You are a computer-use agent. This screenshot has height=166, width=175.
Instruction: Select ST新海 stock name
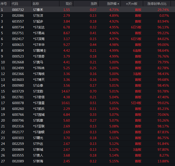(38, 161)
